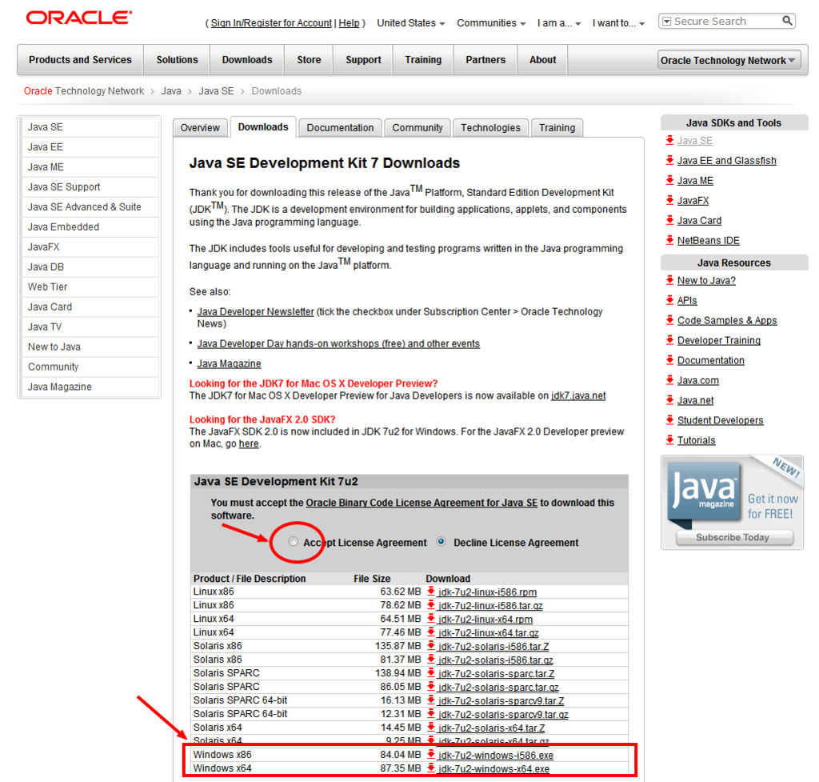Image resolution: width=819 pixels, height=782 pixels.
Task: Click the jdk-7u2-linux-x64.tar.gz download link
Action: 489,632
